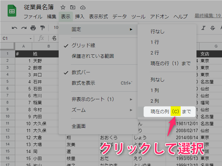Select 1 列 freeze option

click(167, 90)
